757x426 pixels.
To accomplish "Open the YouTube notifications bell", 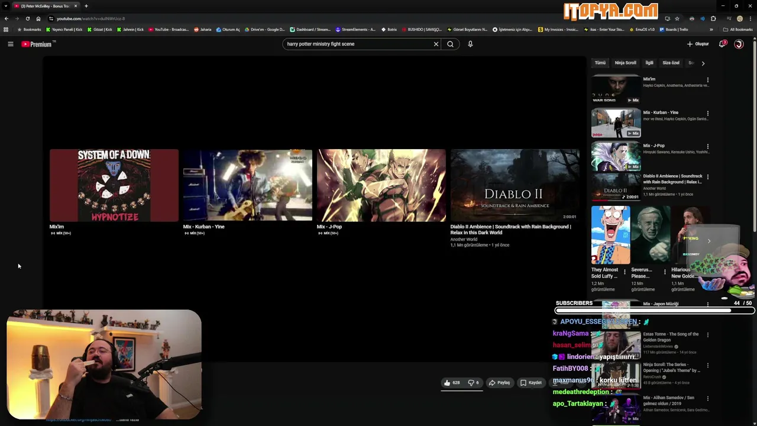I will coord(722,44).
